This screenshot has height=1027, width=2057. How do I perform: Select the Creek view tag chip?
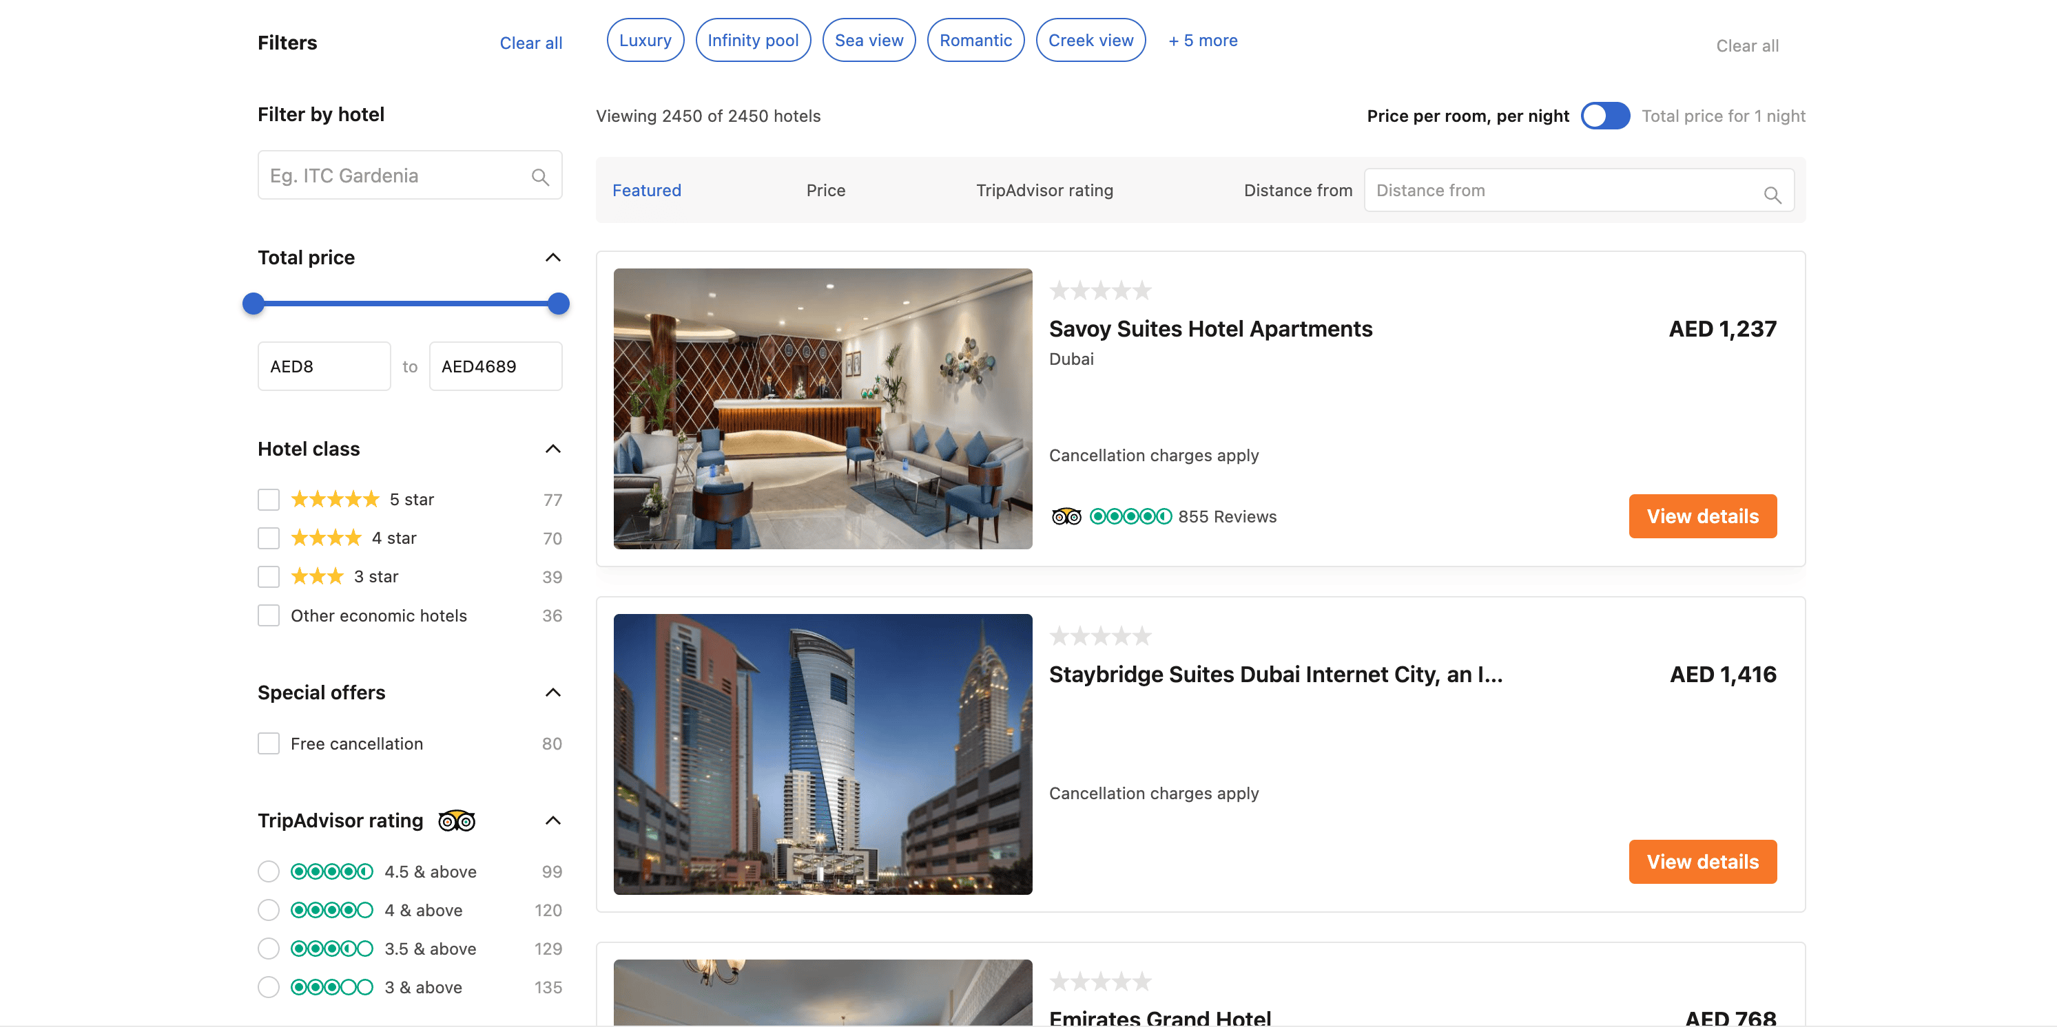[1090, 40]
